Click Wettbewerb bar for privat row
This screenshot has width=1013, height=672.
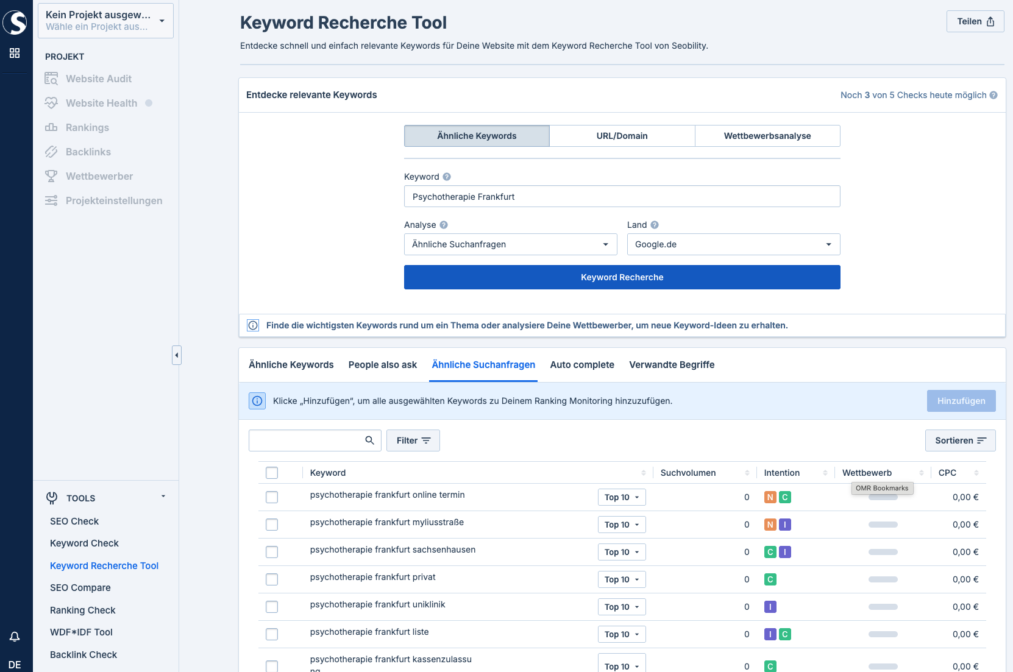pyautogui.click(x=883, y=579)
